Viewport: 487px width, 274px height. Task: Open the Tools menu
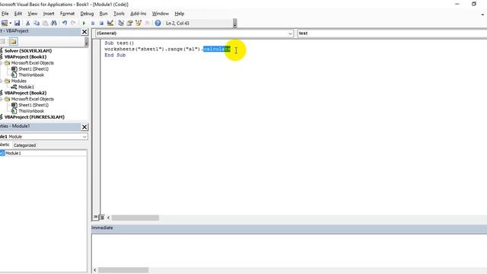(119, 14)
